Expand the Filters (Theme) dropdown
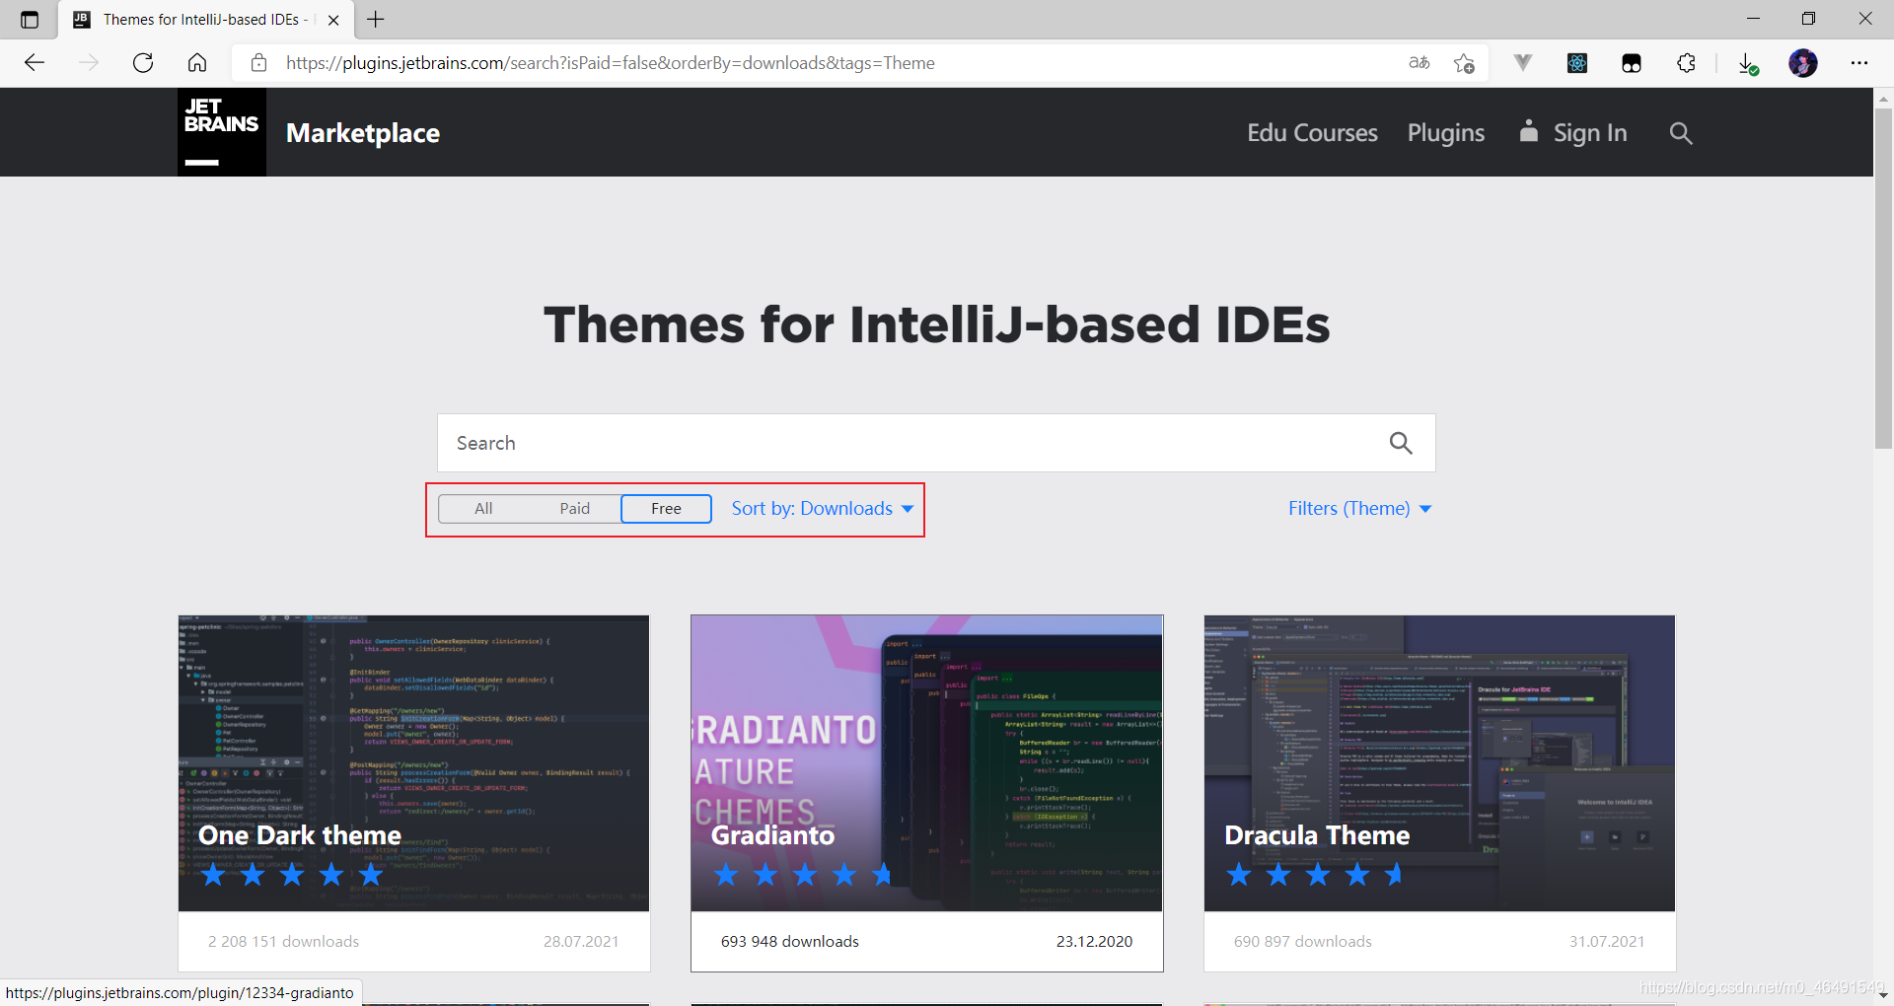The height and width of the screenshot is (1006, 1894). coord(1360,509)
